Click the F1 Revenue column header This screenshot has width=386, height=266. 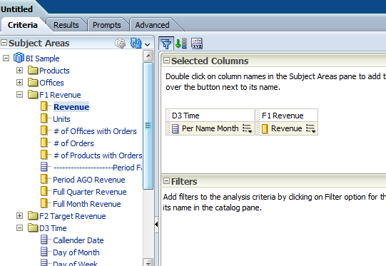pos(287,116)
